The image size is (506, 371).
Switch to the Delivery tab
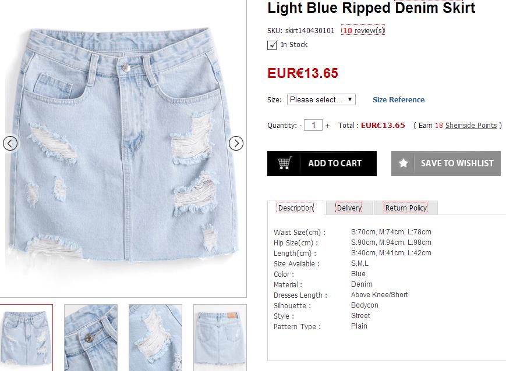[x=349, y=208]
